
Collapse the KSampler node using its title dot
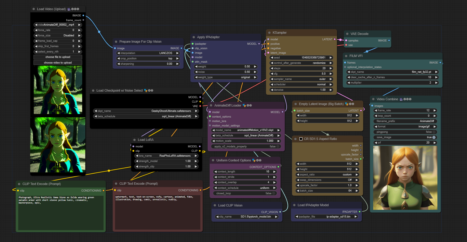tap(269, 32)
